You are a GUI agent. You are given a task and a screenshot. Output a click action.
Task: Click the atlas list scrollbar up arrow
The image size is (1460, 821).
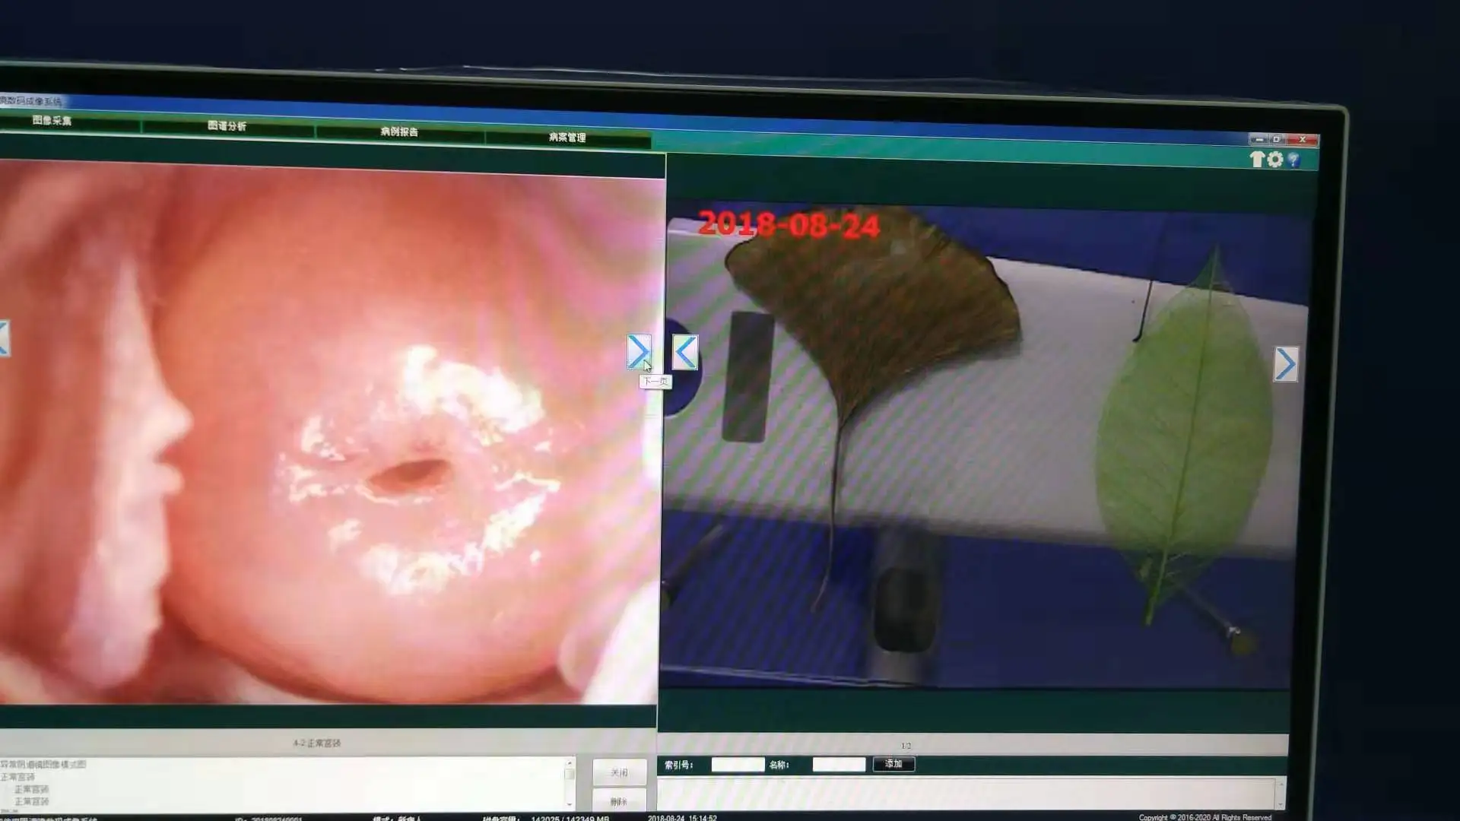[570, 762]
